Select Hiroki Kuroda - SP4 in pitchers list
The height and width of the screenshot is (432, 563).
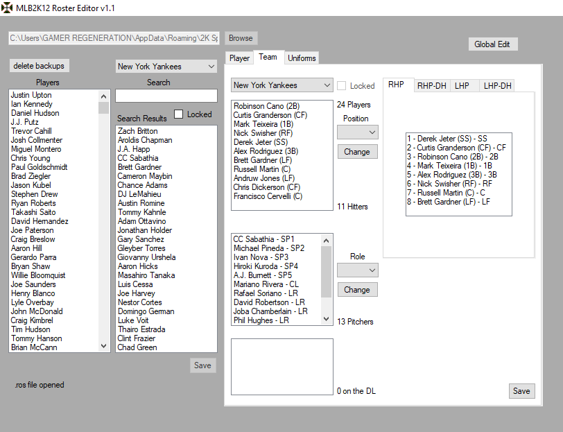point(266,266)
